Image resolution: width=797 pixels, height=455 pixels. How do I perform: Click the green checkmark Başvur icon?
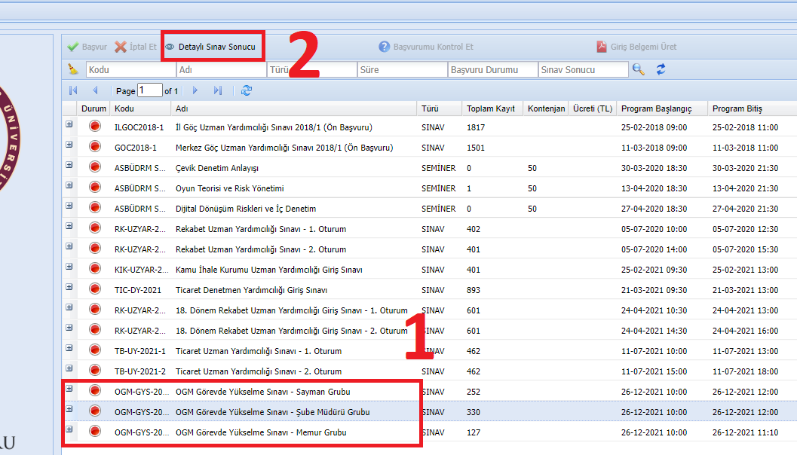pyautogui.click(x=73, y=47)
